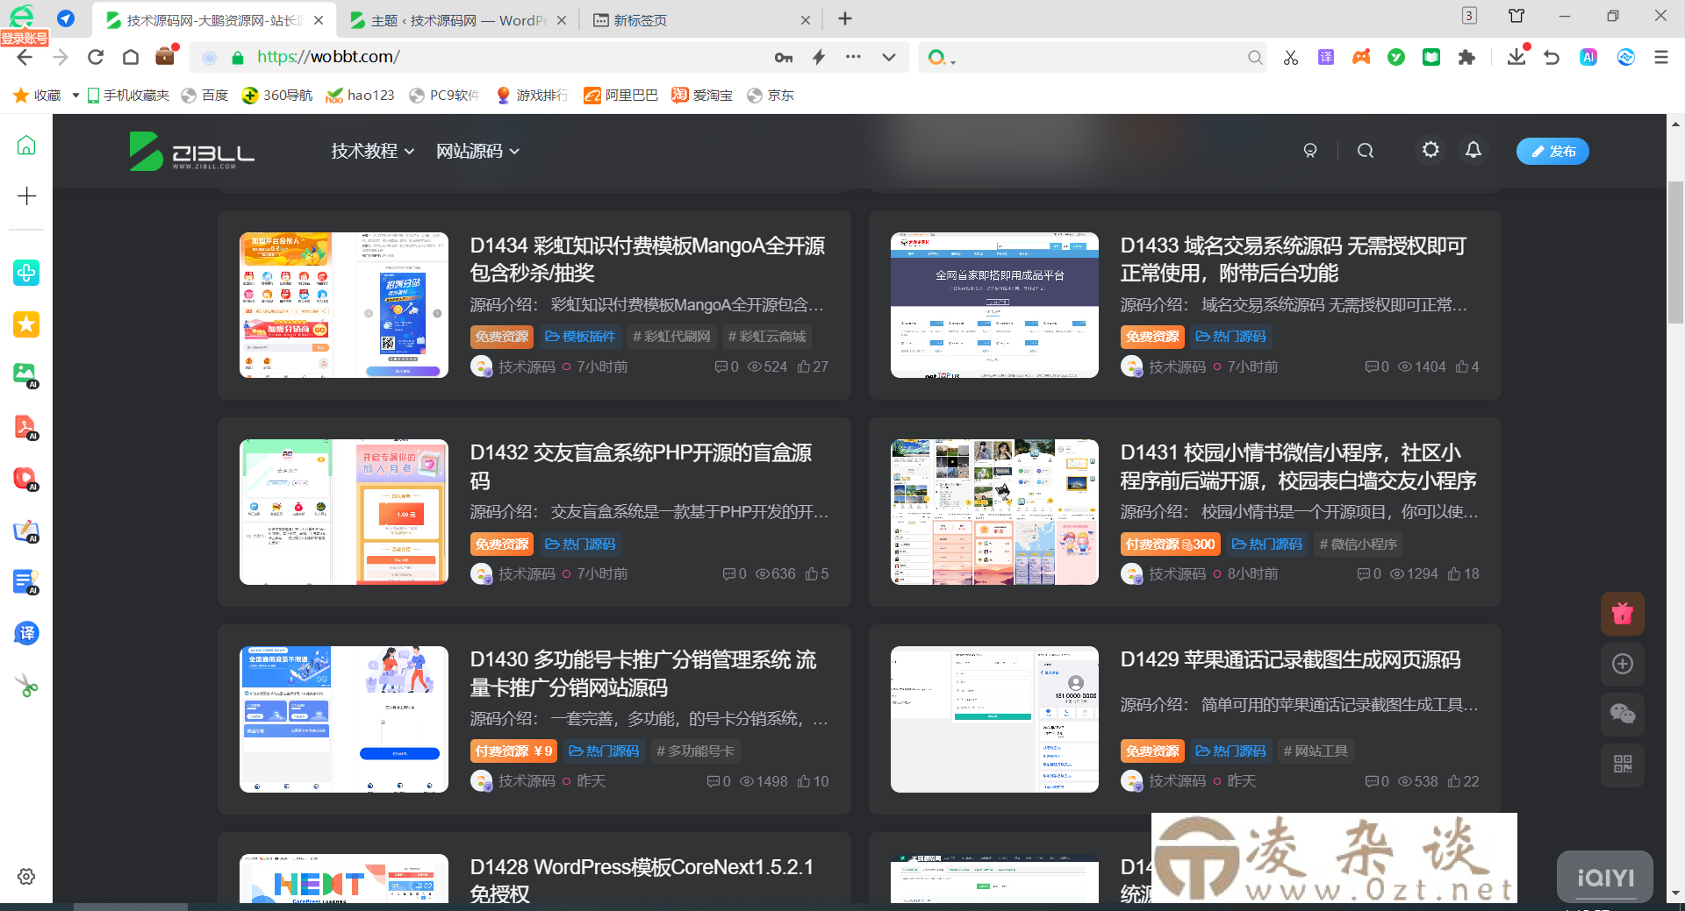1685x911 pixels.
Task: Open the 京东 bookmark
Action: pyautogui.click(x=771, y=96)
